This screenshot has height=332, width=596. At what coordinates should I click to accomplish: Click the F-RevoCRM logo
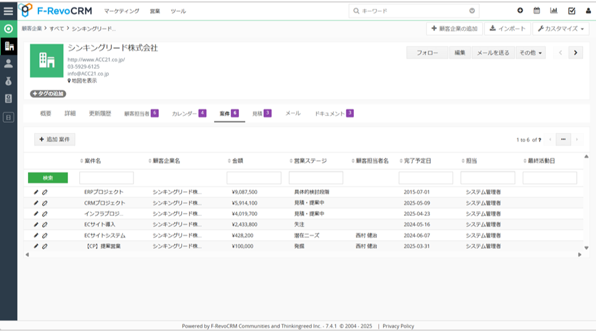[55, 11]
